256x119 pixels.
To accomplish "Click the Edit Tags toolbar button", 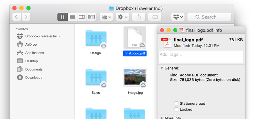I will (155, 17).
